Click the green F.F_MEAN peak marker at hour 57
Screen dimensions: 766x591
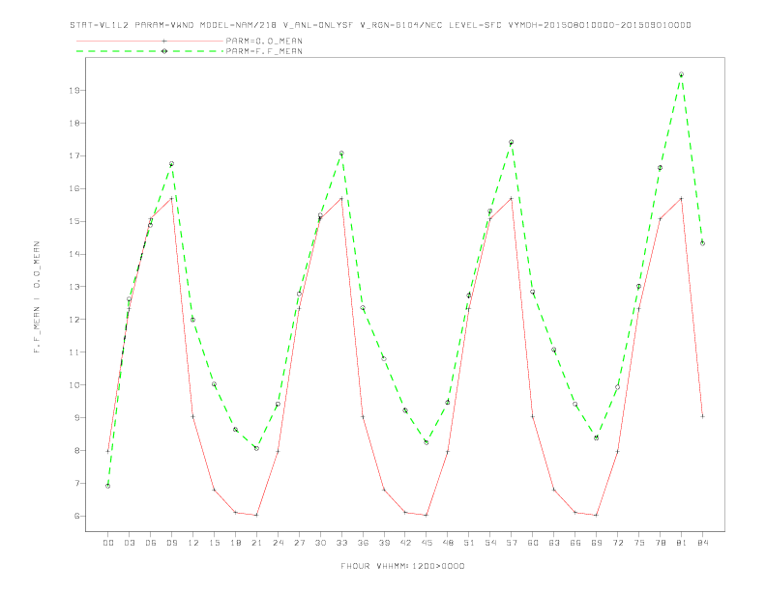512,142
